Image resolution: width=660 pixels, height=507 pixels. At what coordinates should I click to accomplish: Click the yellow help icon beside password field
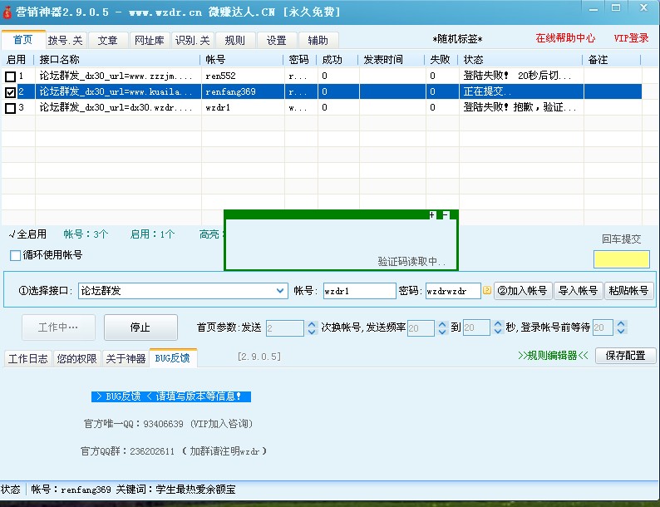click(x=486, y=290)
